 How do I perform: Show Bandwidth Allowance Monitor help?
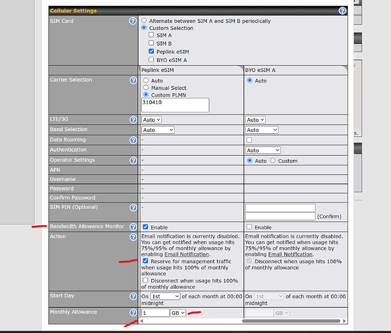tap(133, 227)
